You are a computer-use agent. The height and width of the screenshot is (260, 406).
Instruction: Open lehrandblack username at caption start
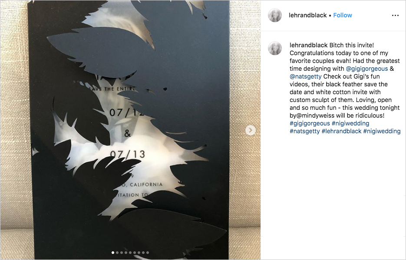(308, 45)
